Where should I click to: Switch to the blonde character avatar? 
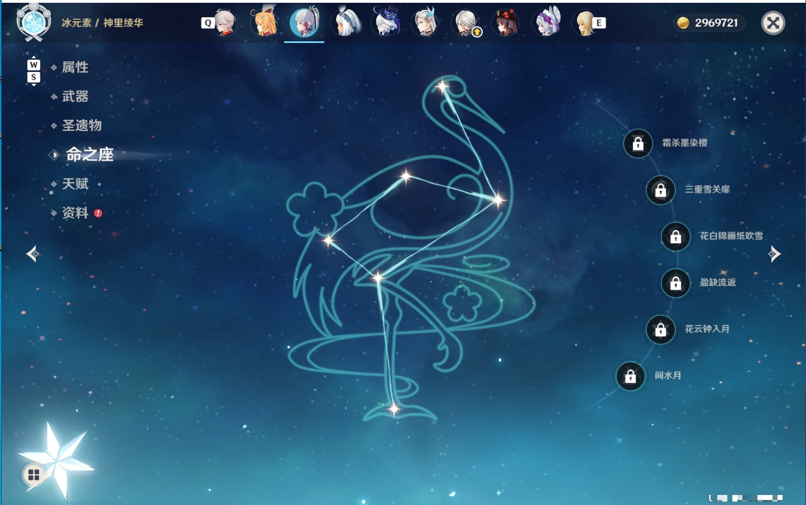pyautogui.click(x=584, y=23)
